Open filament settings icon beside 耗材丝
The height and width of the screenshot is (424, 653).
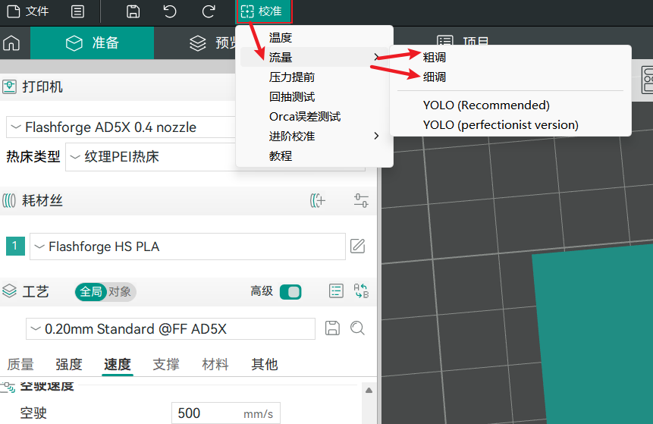click(x=361, y=200)
